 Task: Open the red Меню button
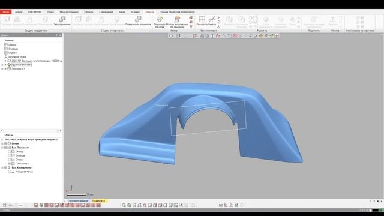click(5, 12)
